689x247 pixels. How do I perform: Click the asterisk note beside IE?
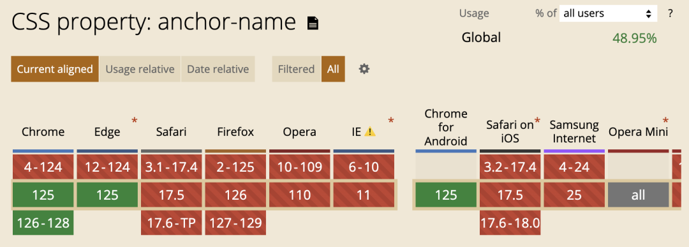[x=391, y=121]
